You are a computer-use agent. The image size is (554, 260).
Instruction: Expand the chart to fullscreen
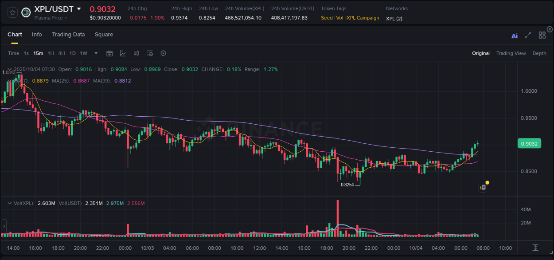(528, 35)
